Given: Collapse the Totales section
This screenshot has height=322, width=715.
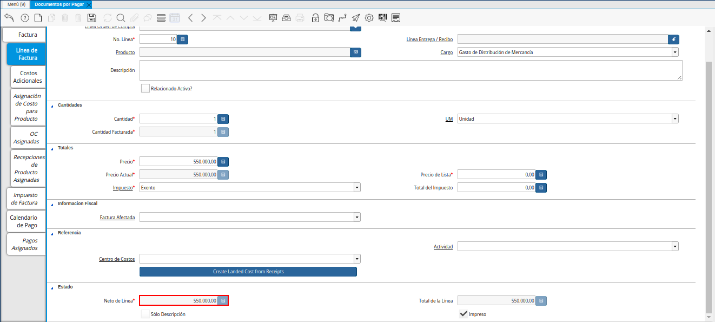Looking at the screenshot, I should pyautogui.click(x=52, y=148).
